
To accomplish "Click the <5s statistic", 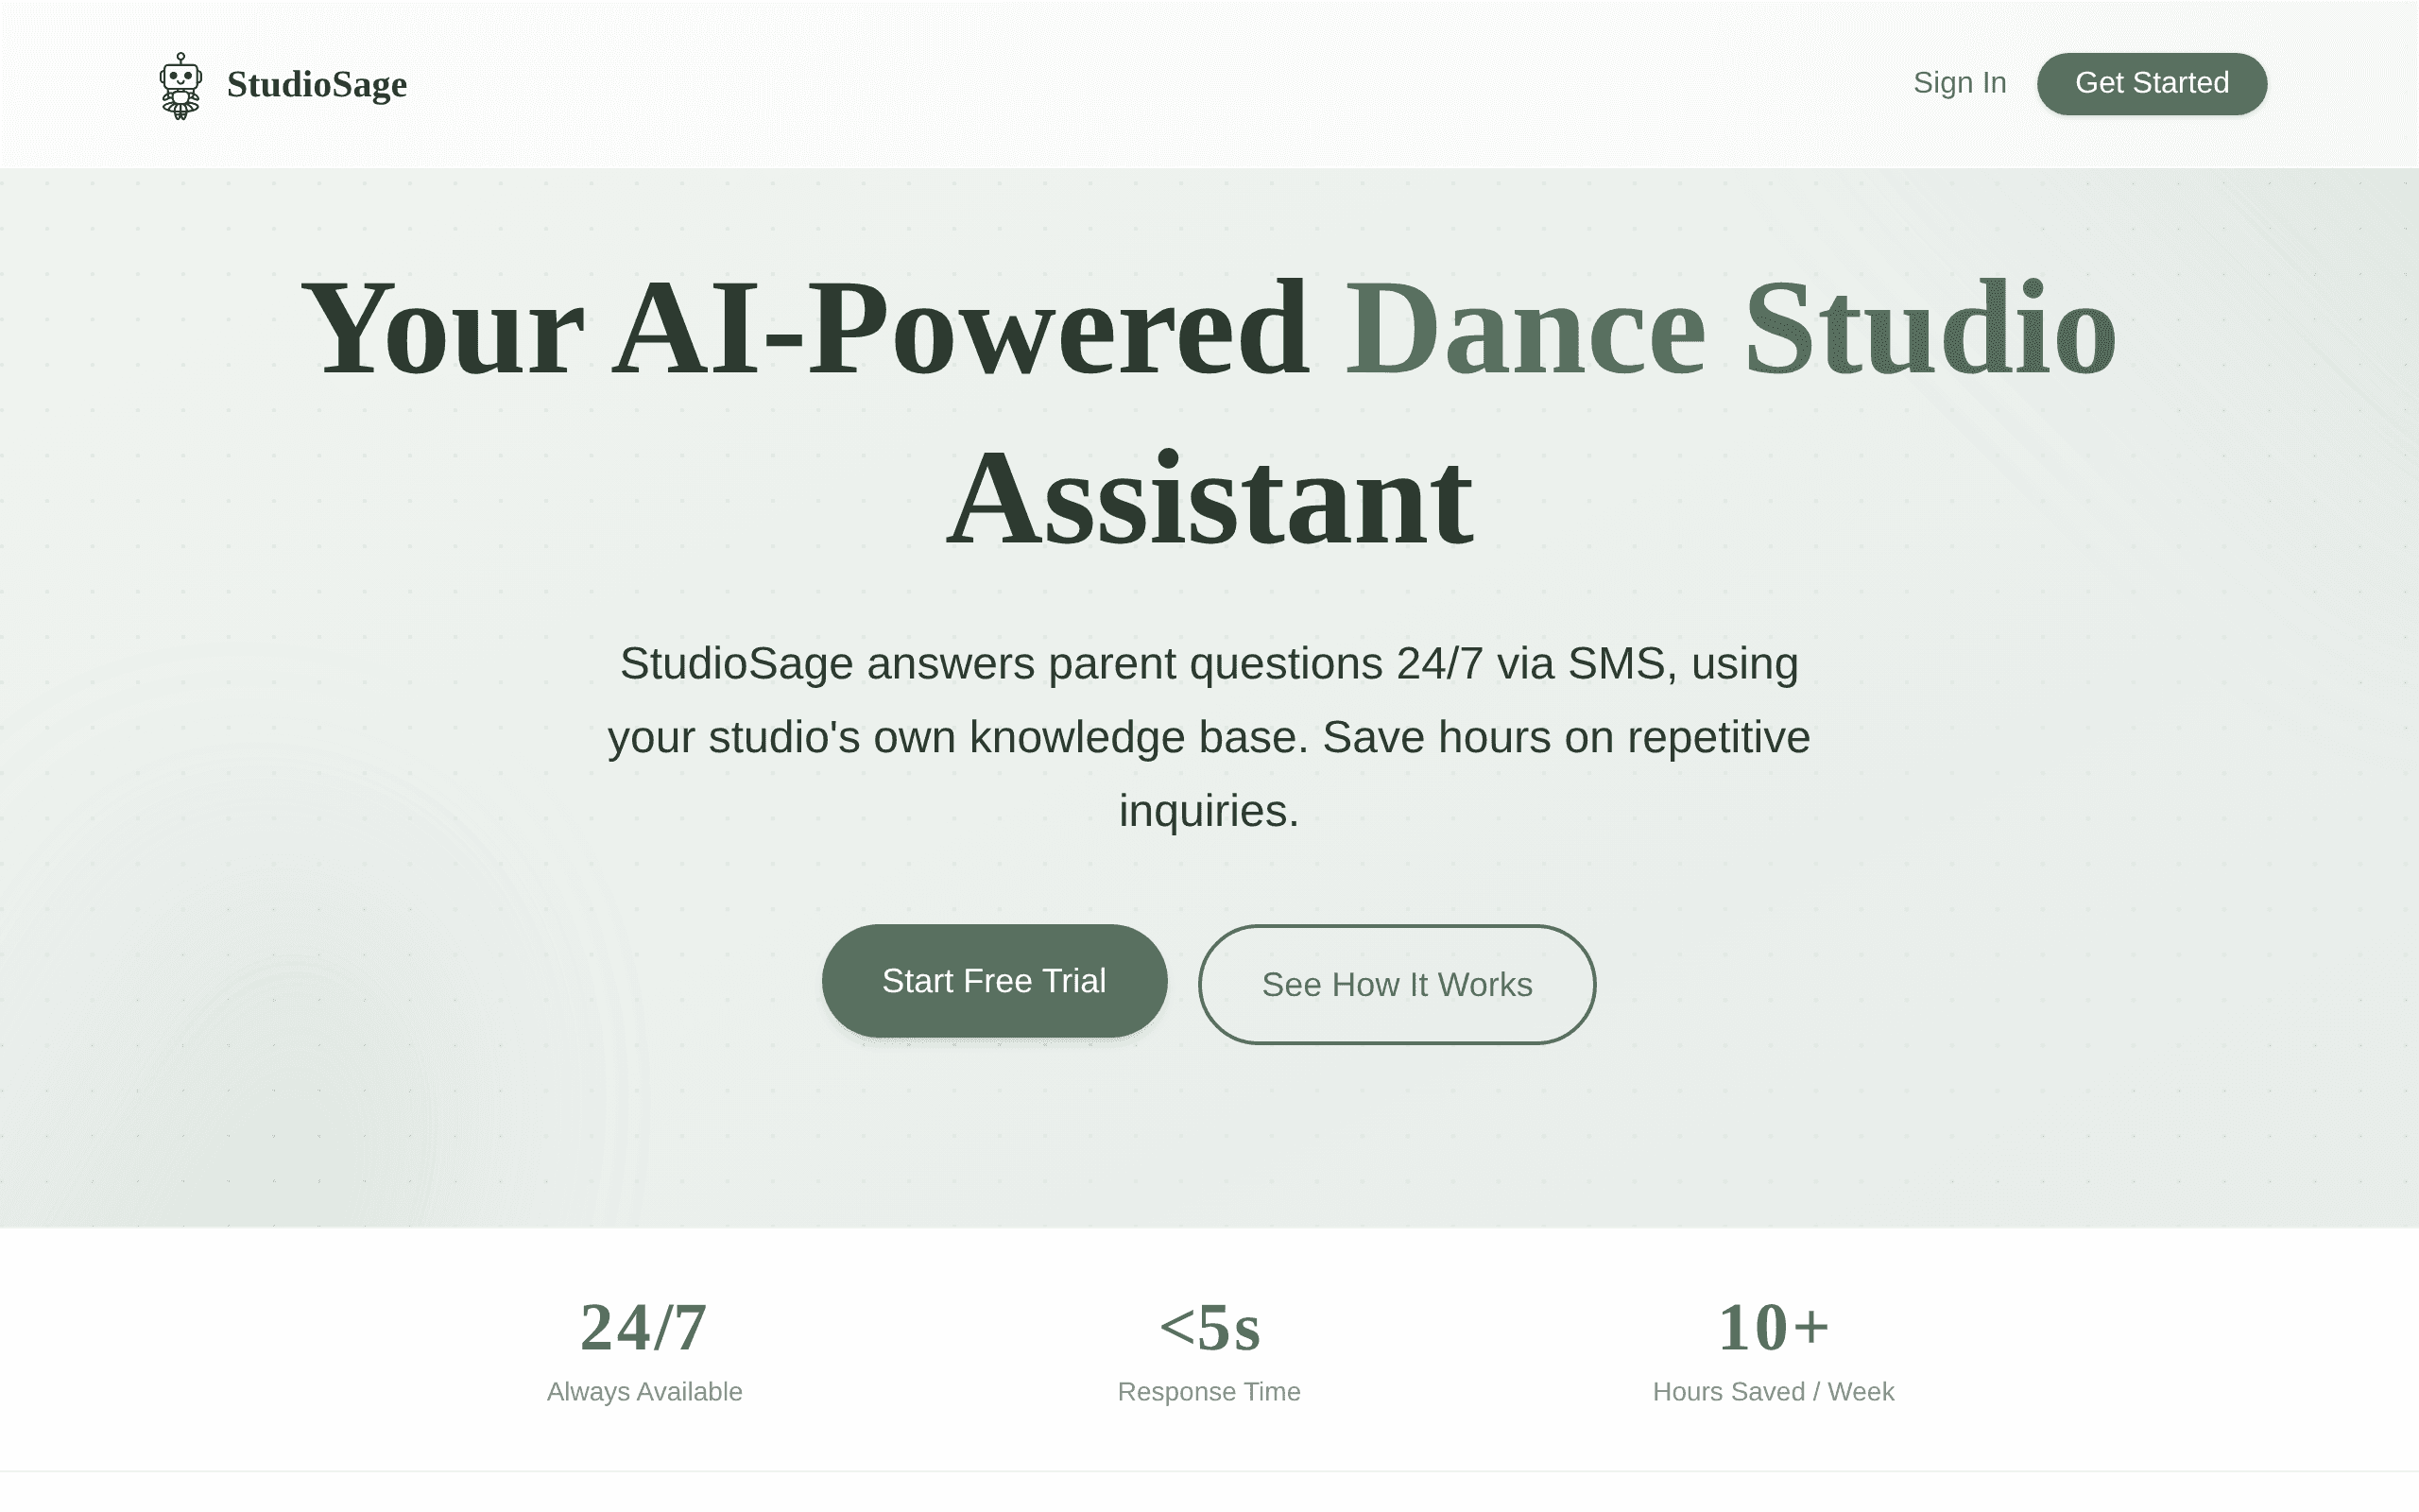I will point(1209,1328).
